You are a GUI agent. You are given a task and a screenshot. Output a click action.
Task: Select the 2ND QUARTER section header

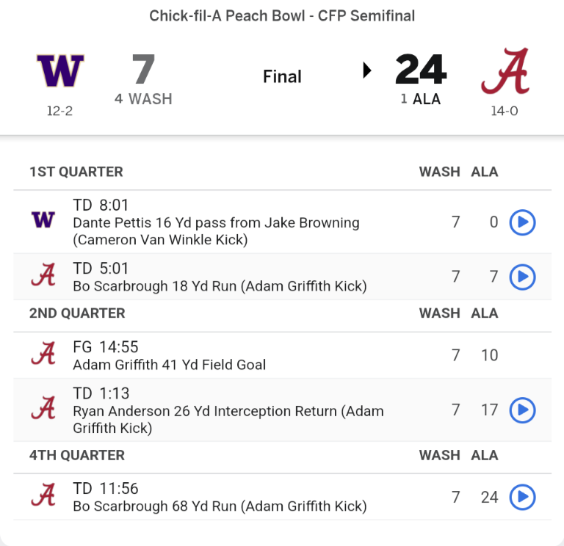[x=77, y=313]
